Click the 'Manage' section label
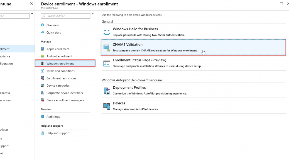289x160 pixels. click(46, 42)
